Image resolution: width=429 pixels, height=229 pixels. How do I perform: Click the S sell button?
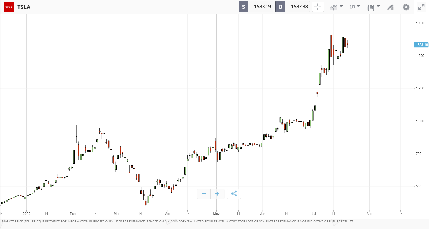243,7
